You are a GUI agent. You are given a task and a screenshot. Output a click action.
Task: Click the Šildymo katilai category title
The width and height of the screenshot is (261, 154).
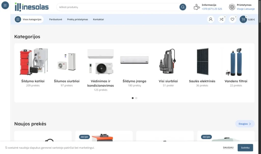tap(33, 81)
